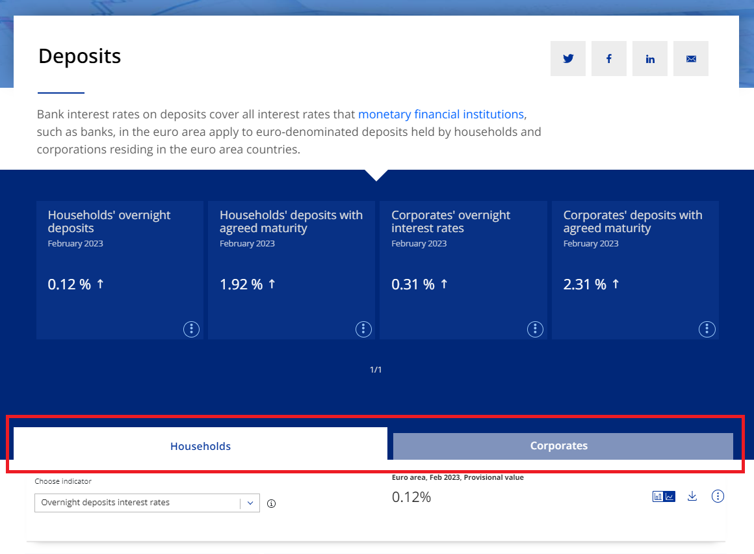
Task: Show info about the selected indicator
Action: point(272,503)
